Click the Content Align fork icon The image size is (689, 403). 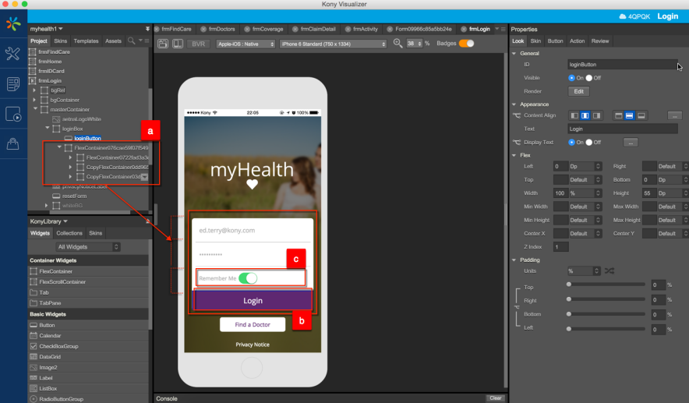tap(516, 115)
